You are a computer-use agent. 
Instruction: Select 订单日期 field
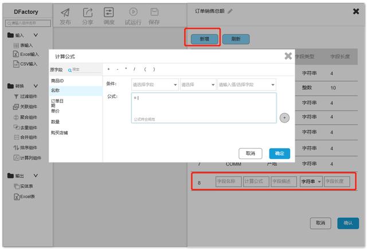[57, 103]
